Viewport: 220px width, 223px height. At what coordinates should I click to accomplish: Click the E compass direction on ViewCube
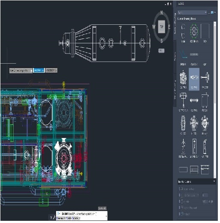click(169, 27)
